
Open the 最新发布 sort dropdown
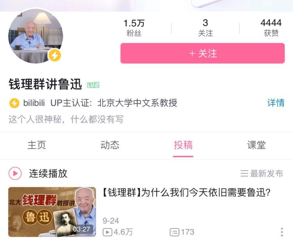click(262, 174)
